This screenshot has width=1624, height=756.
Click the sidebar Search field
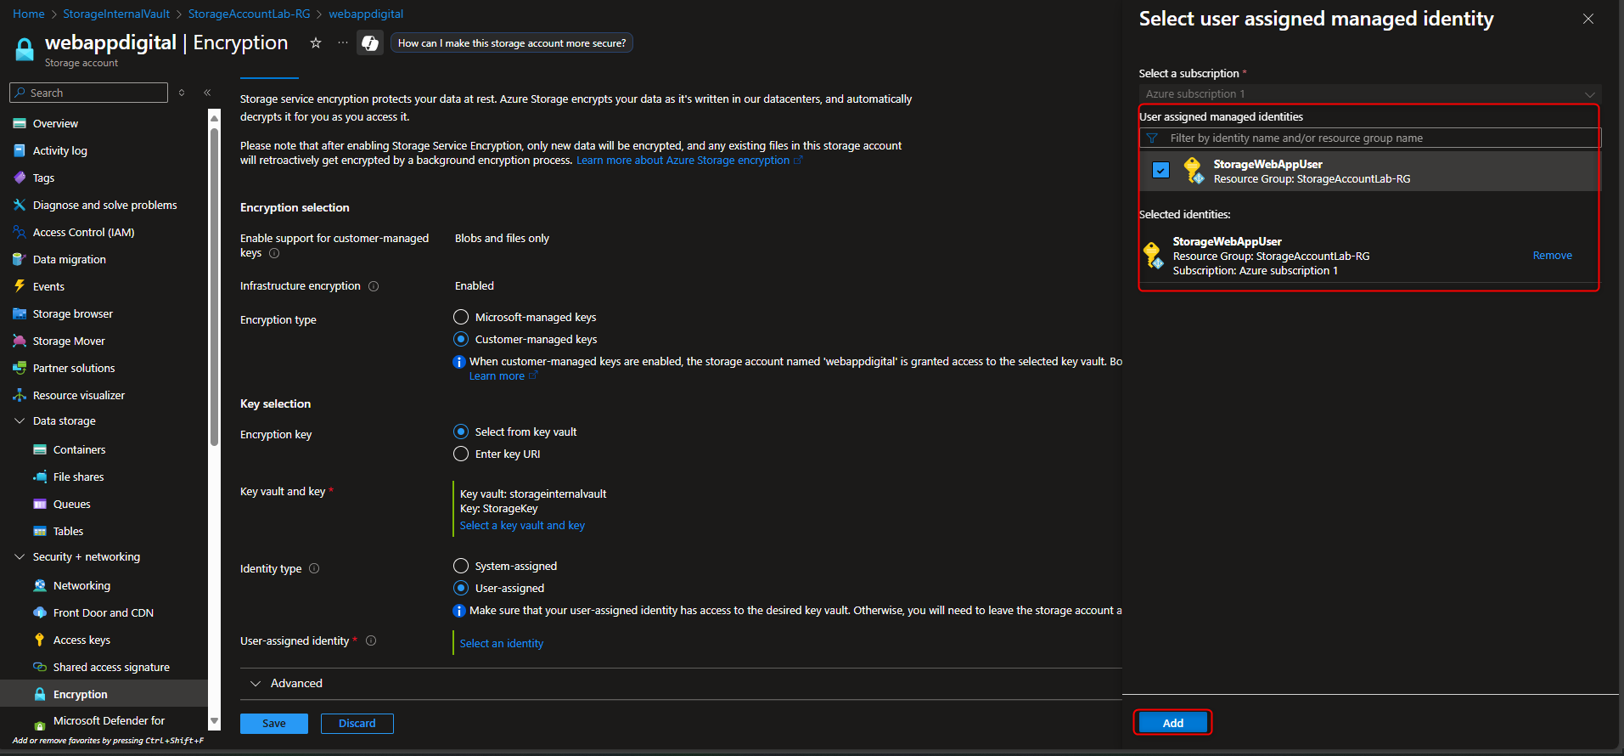(x=89, y=93)
